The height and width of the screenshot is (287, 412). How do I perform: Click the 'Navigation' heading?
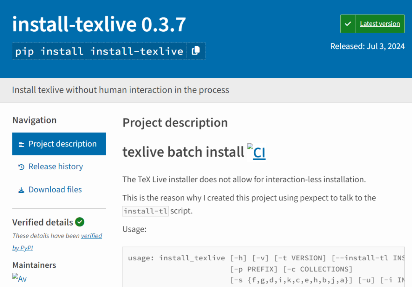point(34,120)
